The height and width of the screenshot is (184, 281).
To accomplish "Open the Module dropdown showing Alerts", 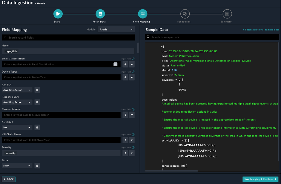I will [116, 29].
